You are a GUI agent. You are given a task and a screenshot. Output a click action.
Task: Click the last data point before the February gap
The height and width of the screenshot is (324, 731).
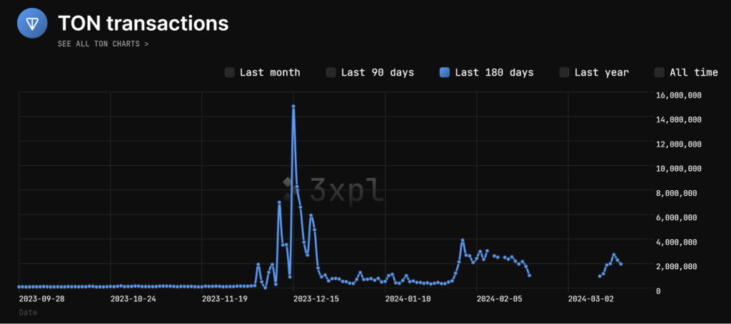529,275
